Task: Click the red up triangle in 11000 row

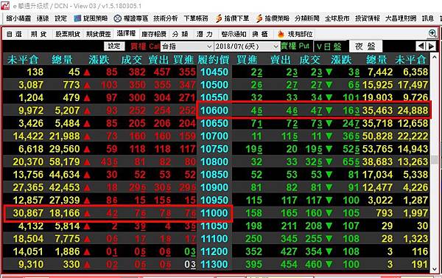Action: pos(87,213)
